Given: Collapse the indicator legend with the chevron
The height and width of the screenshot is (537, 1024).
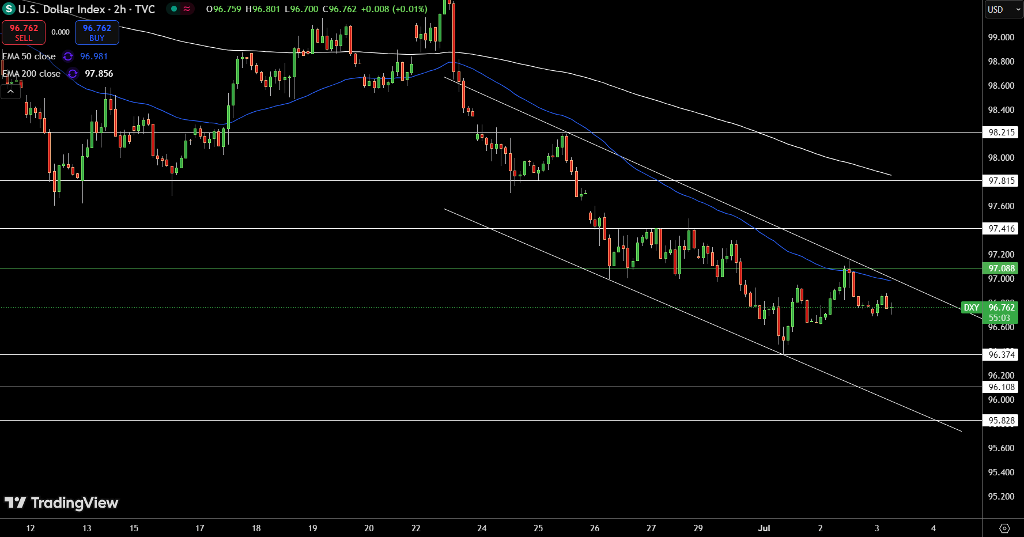Looking at the screenshot, I should [10, 92].
